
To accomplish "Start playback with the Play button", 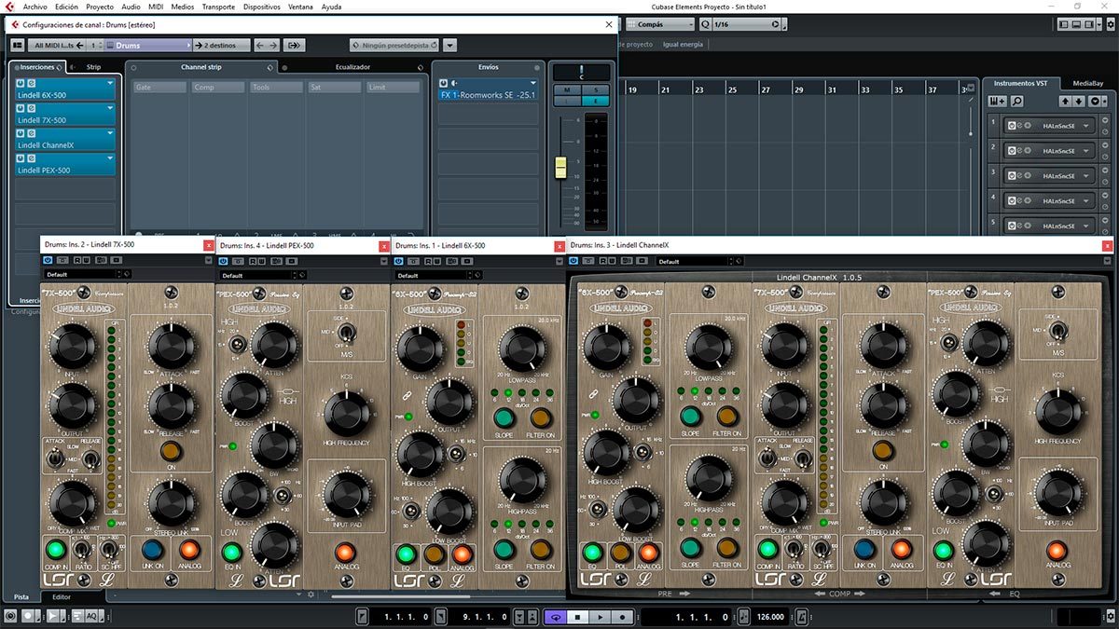I will click(600, 617).
